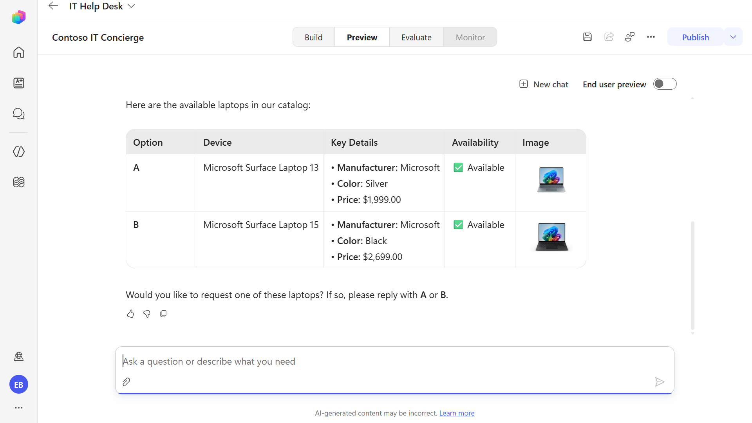Click the chat vertical scrollbar
This screenshot has width=752, height=423.
point(692,275)
